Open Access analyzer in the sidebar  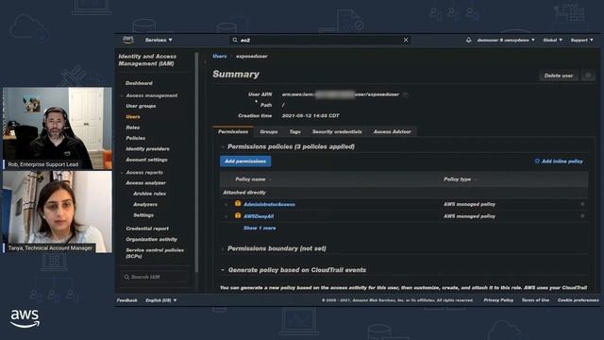click(x=146, y=183)
